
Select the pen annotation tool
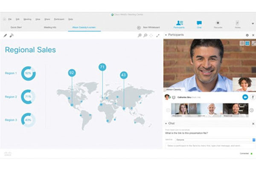pos(5,35)
